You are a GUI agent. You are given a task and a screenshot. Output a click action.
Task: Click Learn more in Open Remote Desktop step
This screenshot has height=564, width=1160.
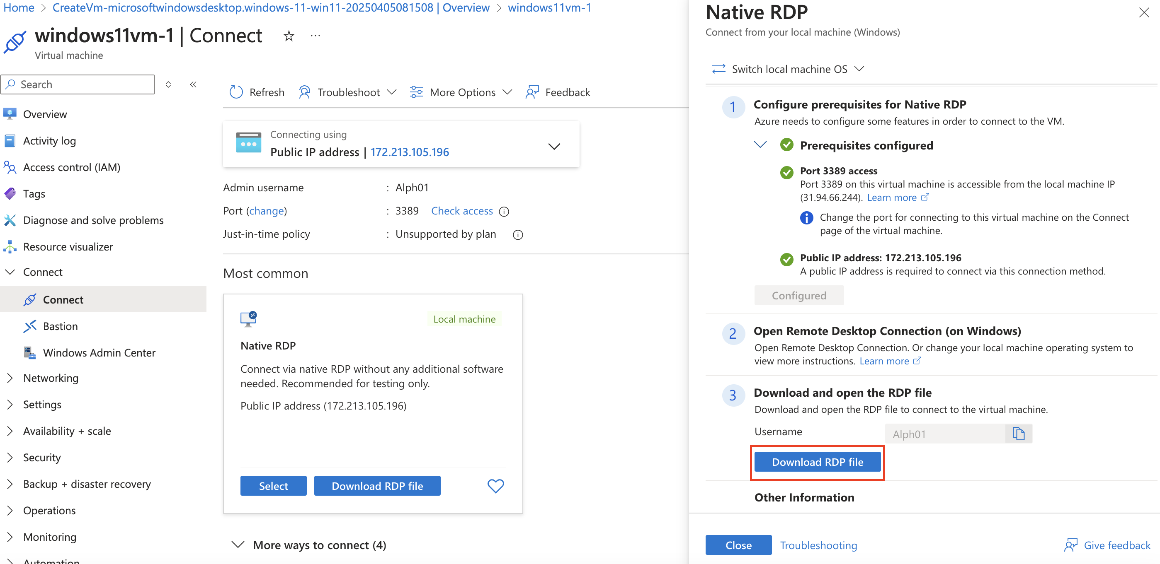click(890, 361)
